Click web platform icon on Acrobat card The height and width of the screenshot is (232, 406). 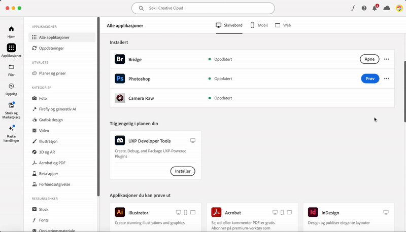click(x=289, y=212)
